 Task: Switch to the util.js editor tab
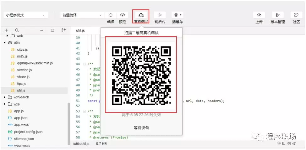coord(80,31)
